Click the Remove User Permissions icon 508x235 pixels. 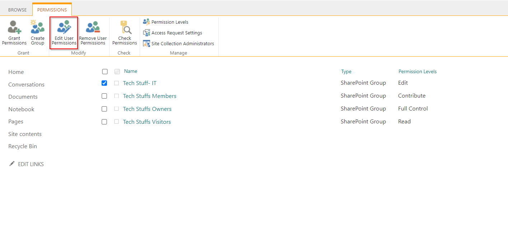tap(93, 32)
